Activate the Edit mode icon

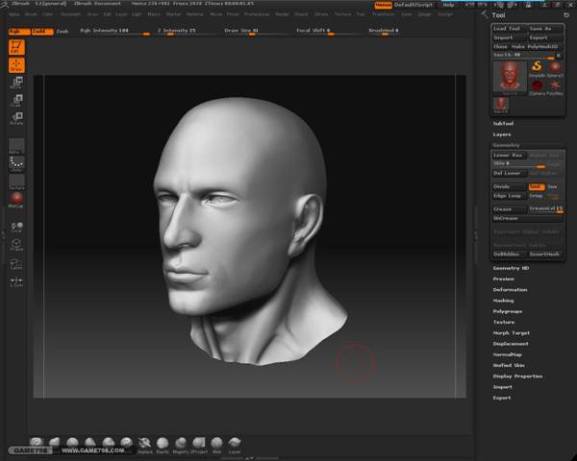click(17, 46)
